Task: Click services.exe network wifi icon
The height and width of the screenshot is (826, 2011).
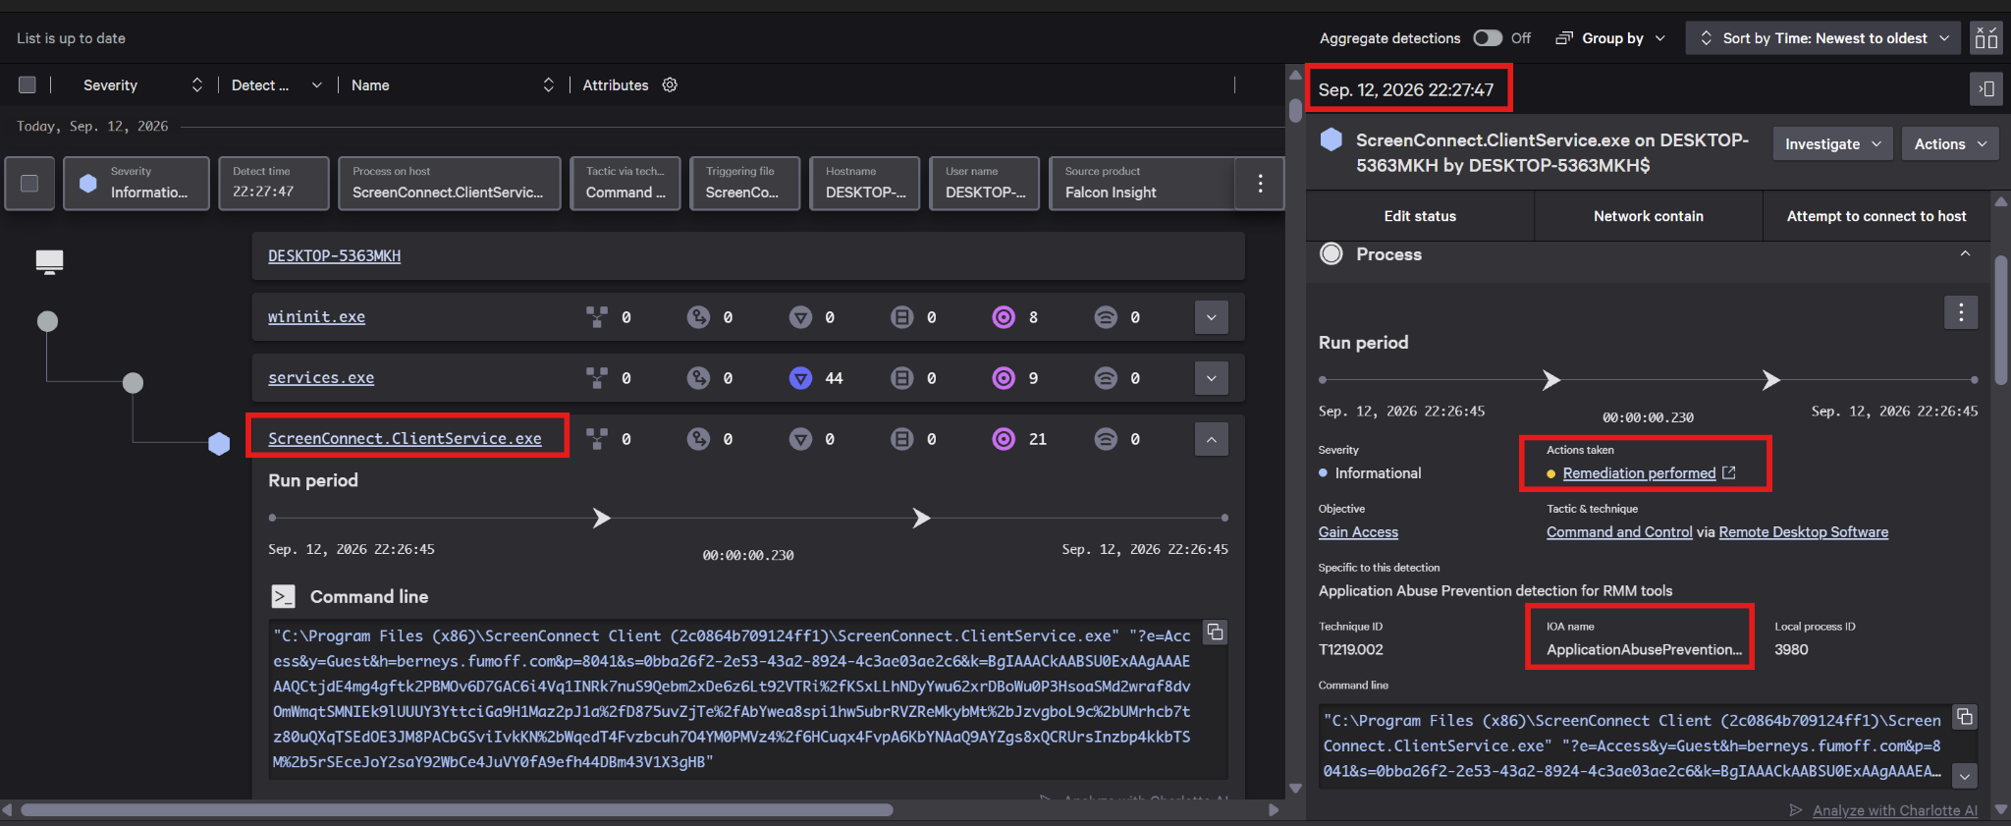Action: pos(1106,378)
